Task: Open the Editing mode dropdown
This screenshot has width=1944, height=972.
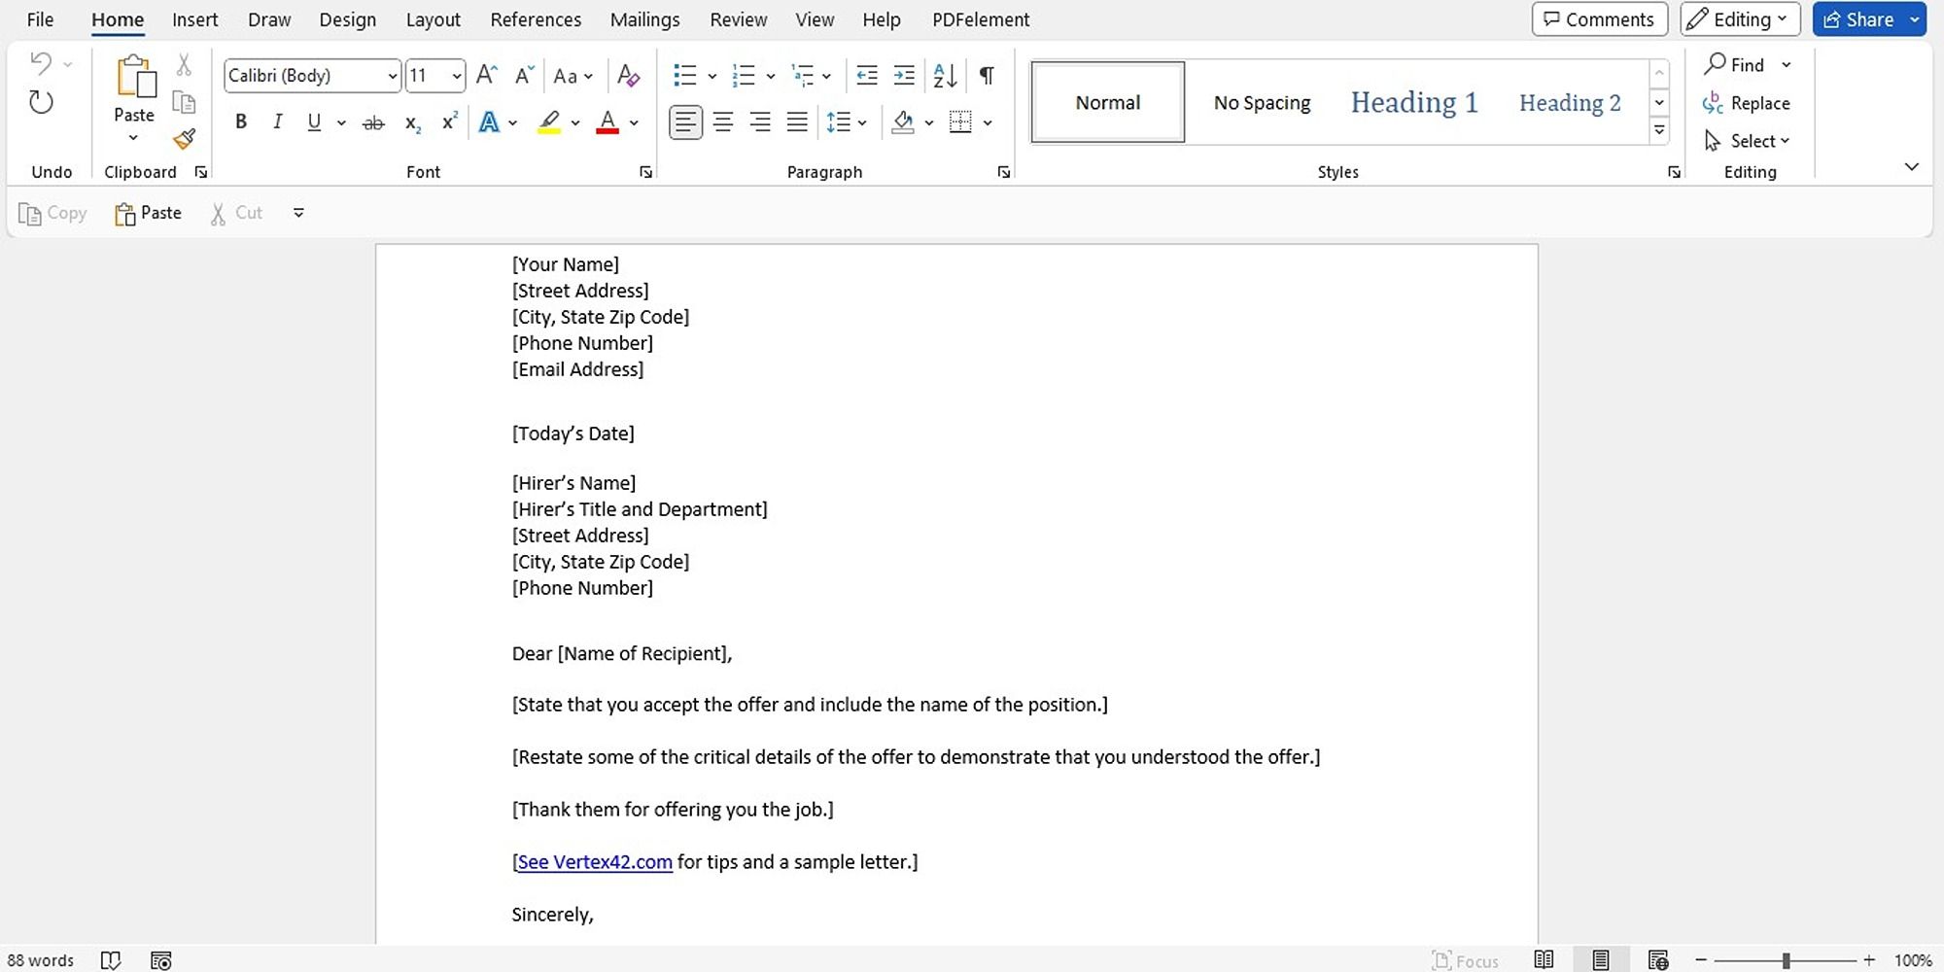Action: pos(1740,19)
